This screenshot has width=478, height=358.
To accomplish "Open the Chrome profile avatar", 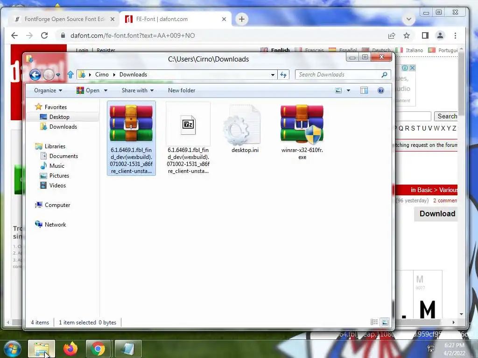I will (x=440, y=35).
